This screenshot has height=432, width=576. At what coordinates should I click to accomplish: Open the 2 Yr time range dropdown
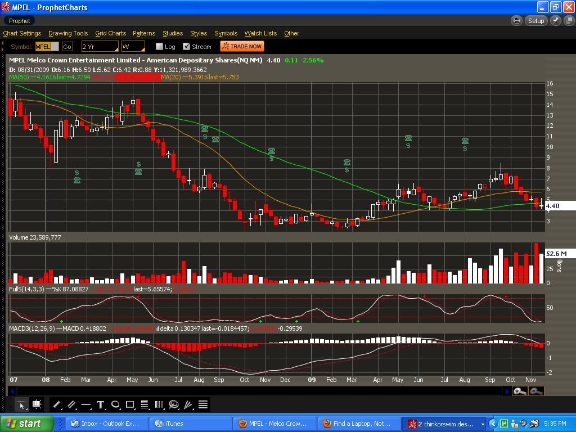click(100, 47)
